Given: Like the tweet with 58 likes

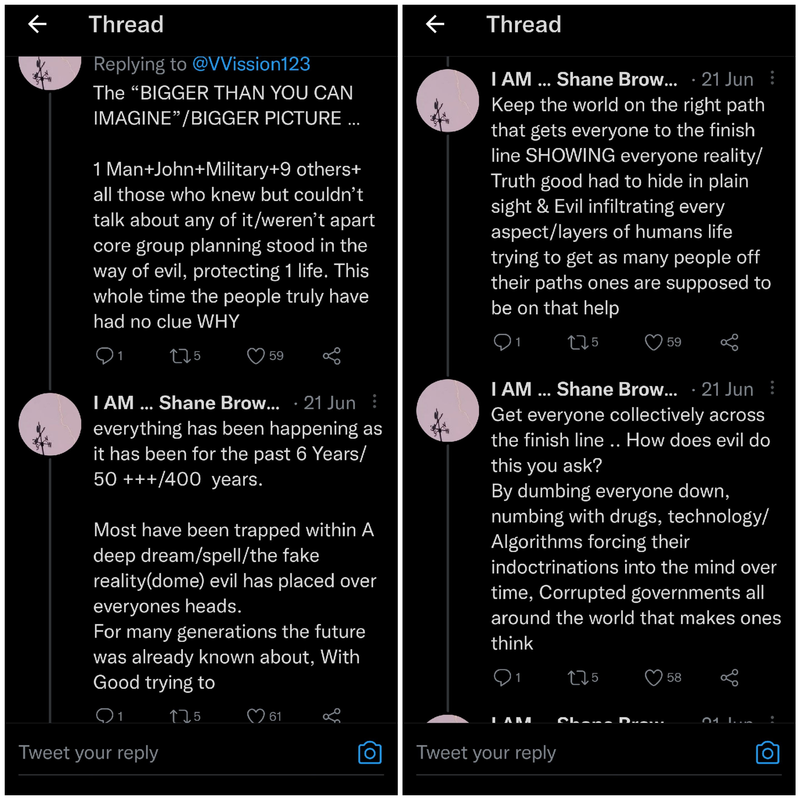Looking at the screenshot, I should [653, 678].
